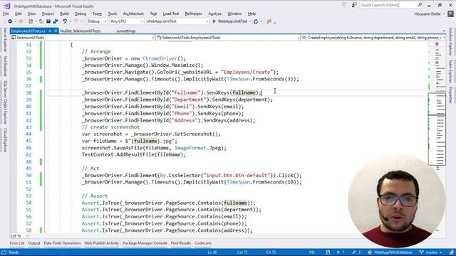The image size is (456, 256).
Task: Open the Server Explorer side tab
Action: pos(5,40)
